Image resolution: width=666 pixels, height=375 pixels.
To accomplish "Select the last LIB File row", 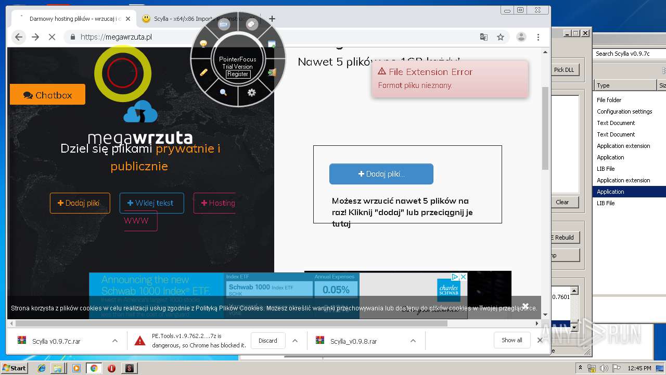I will pos(630,203).
